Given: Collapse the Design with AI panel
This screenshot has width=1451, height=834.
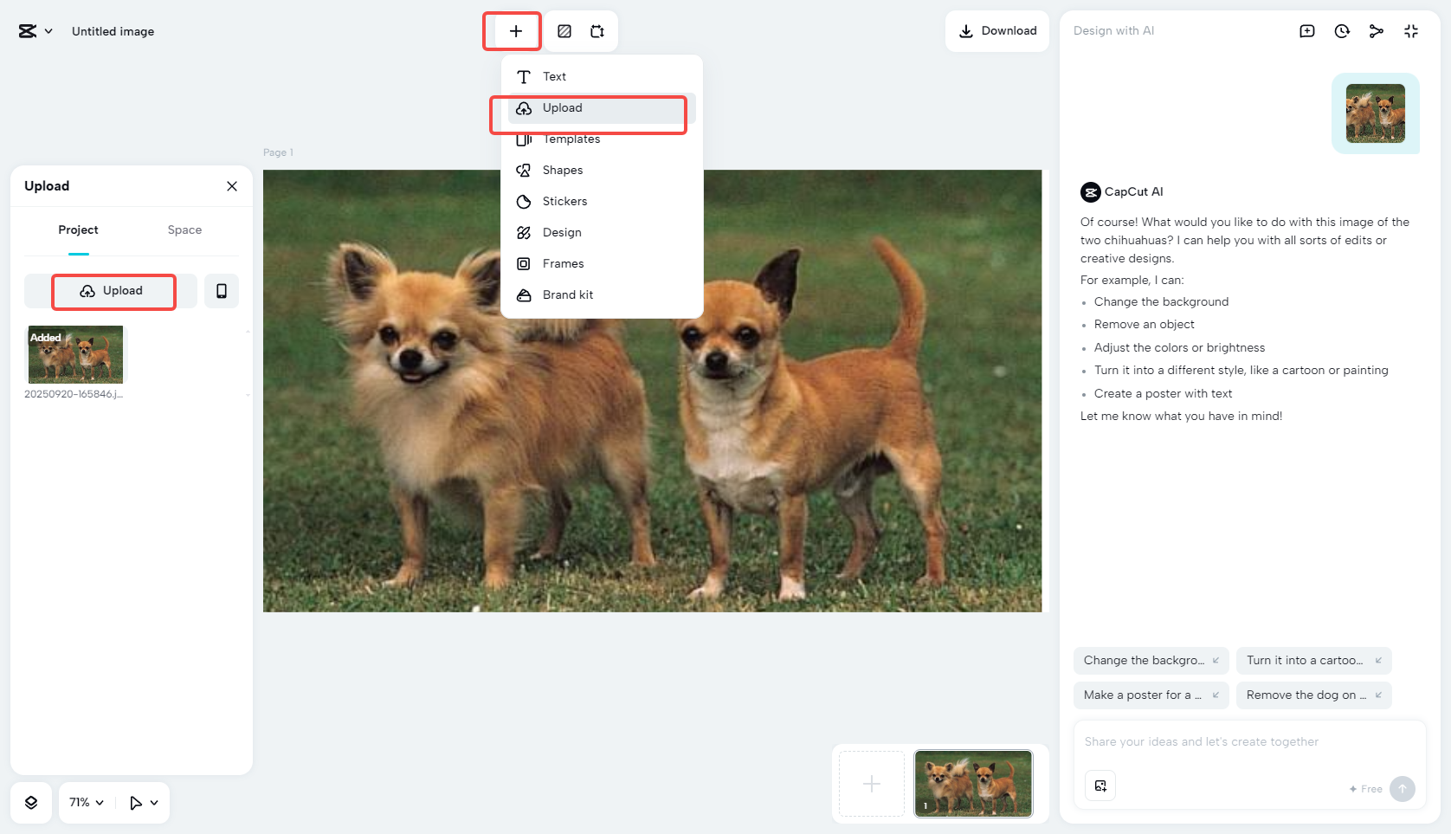Looking at the screenshot, I should pyautogui.click(x=1410, y=30).
